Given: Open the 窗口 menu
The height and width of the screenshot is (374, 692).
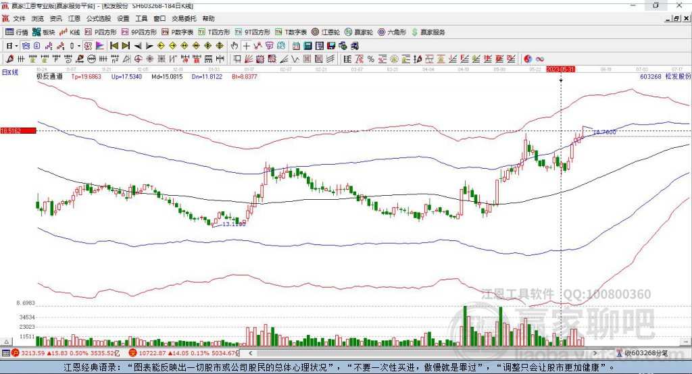Looking at the screenshot, I should point(159,18).
